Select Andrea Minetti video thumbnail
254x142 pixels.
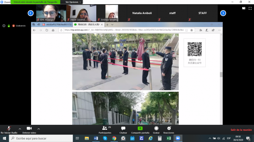click(111, 13)
